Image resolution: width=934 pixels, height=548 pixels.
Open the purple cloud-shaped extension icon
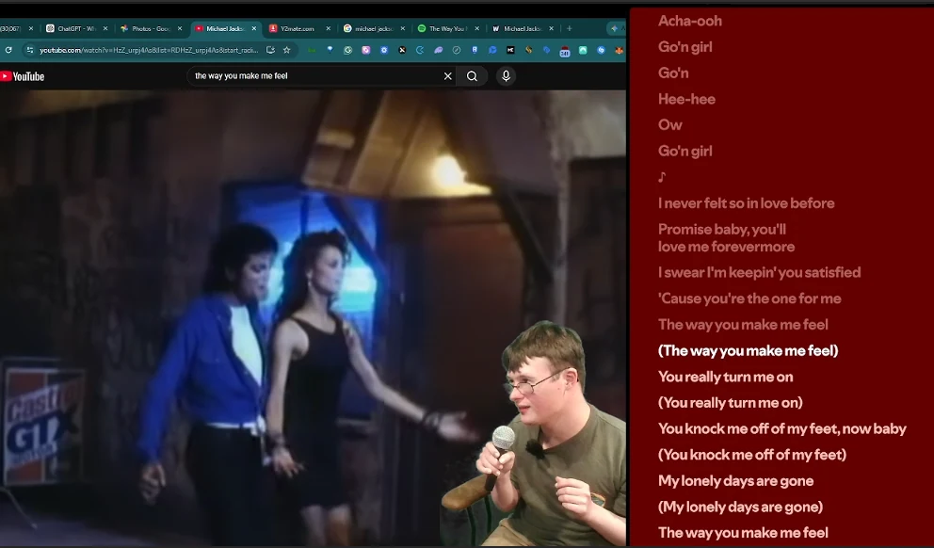439,50
